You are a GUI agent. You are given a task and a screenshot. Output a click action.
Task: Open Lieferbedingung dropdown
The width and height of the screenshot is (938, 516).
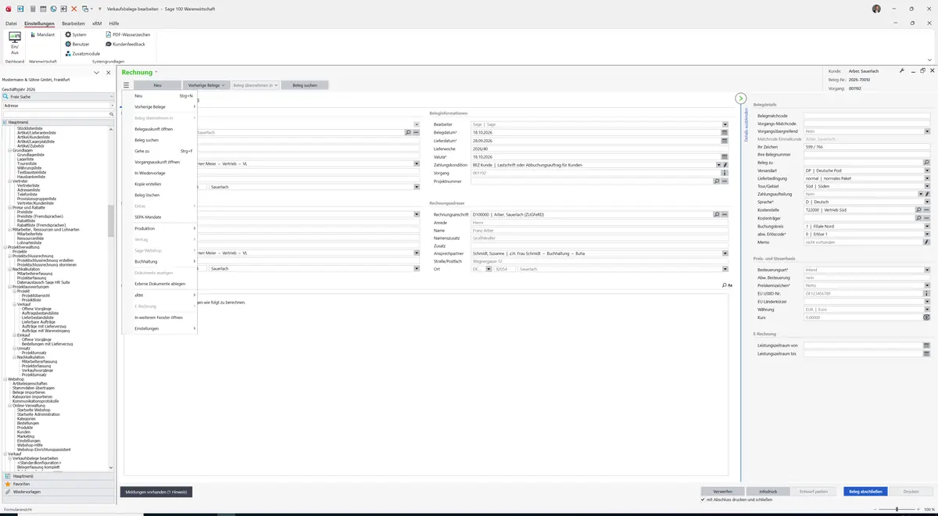click(x=927, y=177)
